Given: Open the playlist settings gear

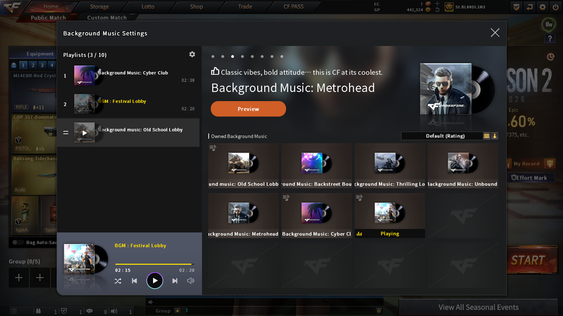Looking at the screenshot, I should [192, 54].
